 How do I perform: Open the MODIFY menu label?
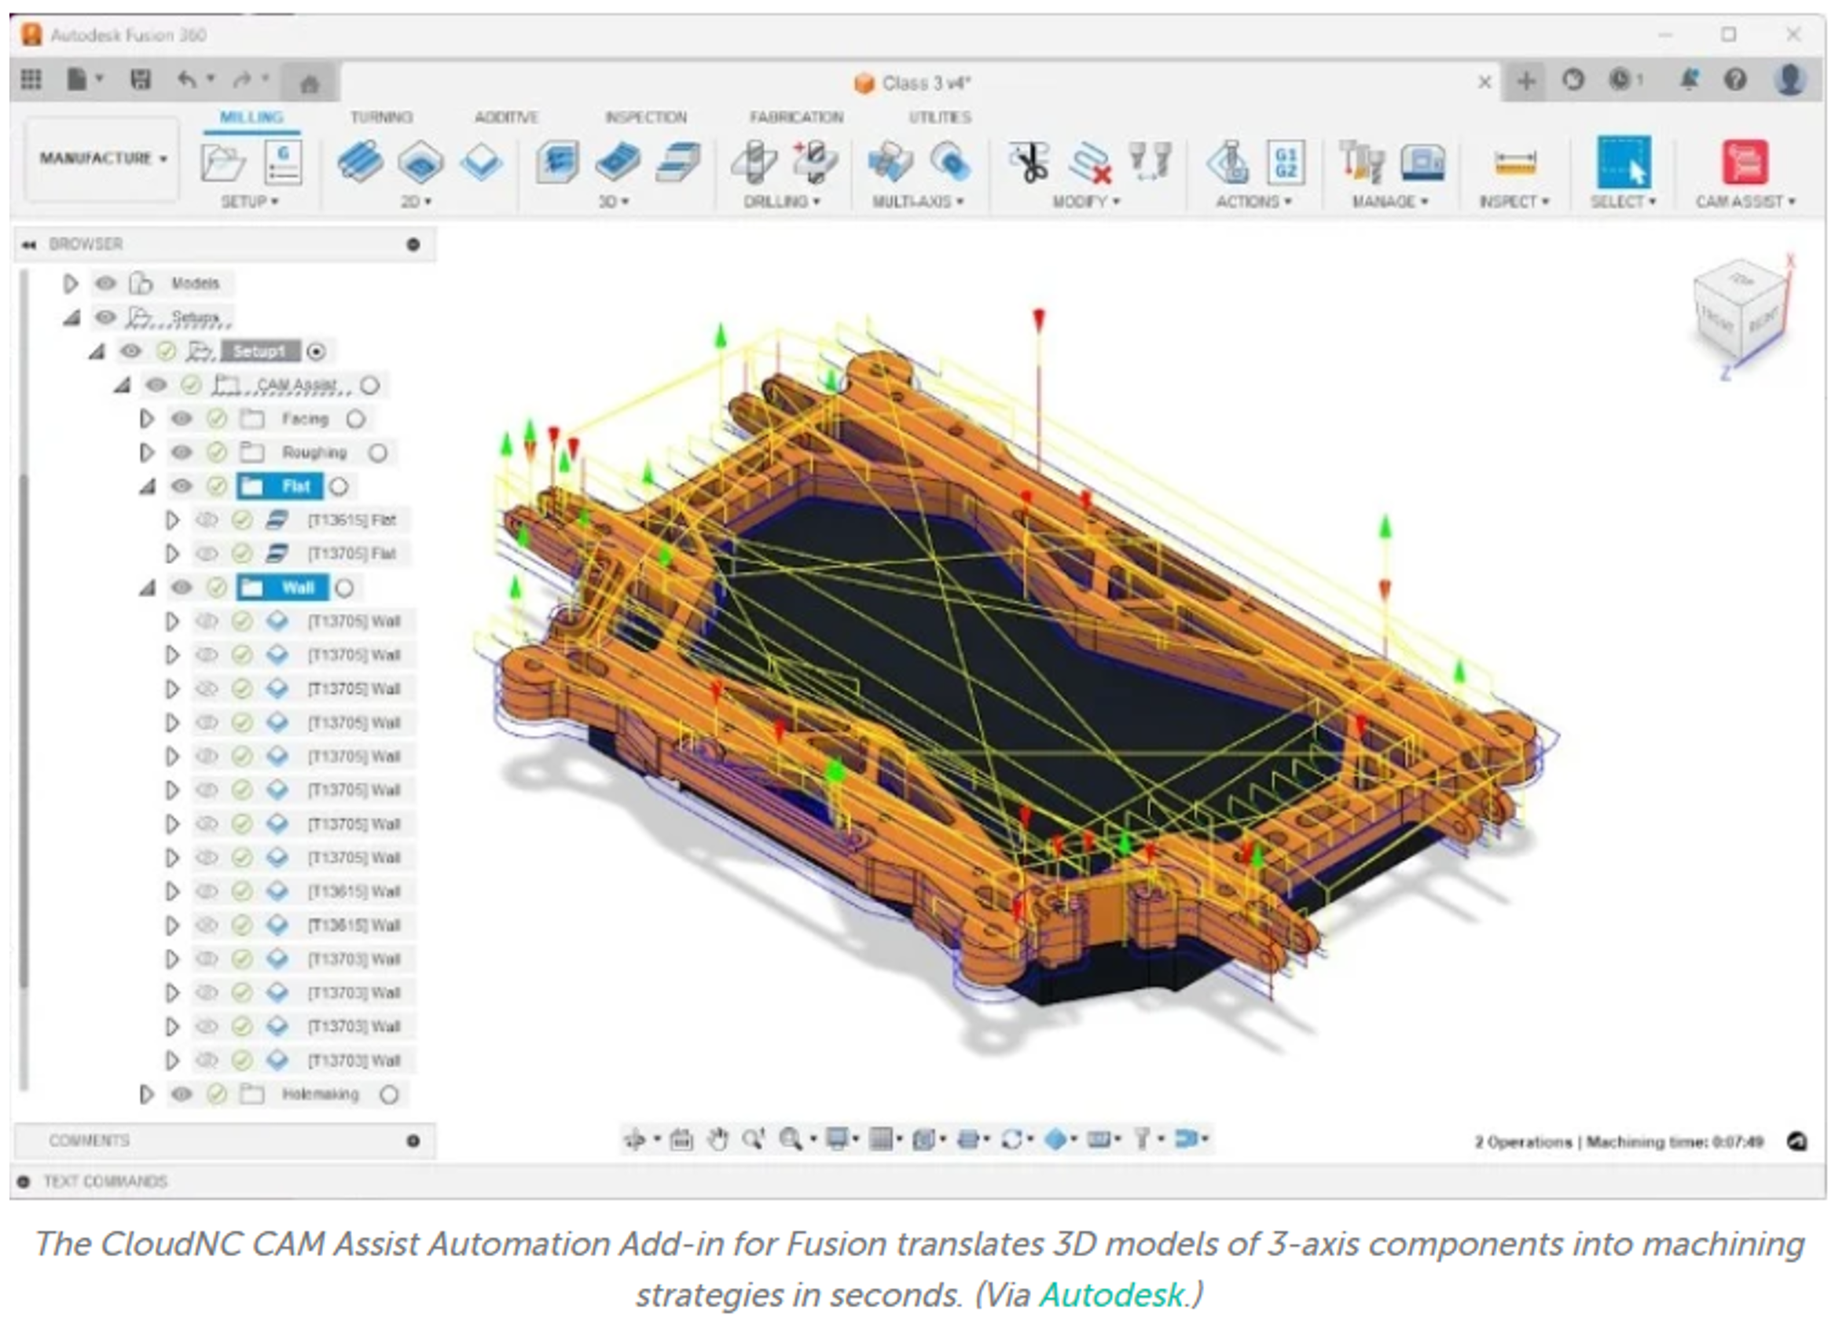(x=1086, y=200)
